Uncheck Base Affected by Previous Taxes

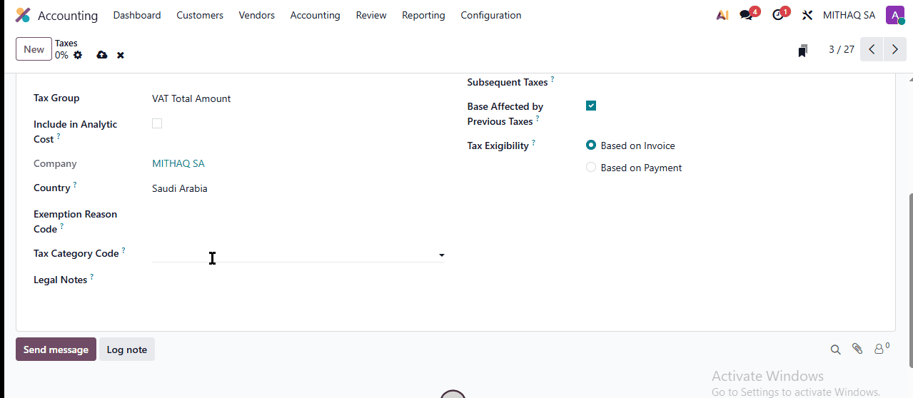(x=591, y=106)
